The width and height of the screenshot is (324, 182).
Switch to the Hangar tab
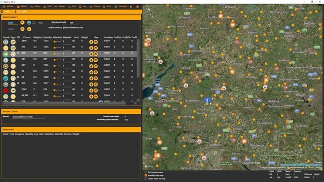point(60,7)
